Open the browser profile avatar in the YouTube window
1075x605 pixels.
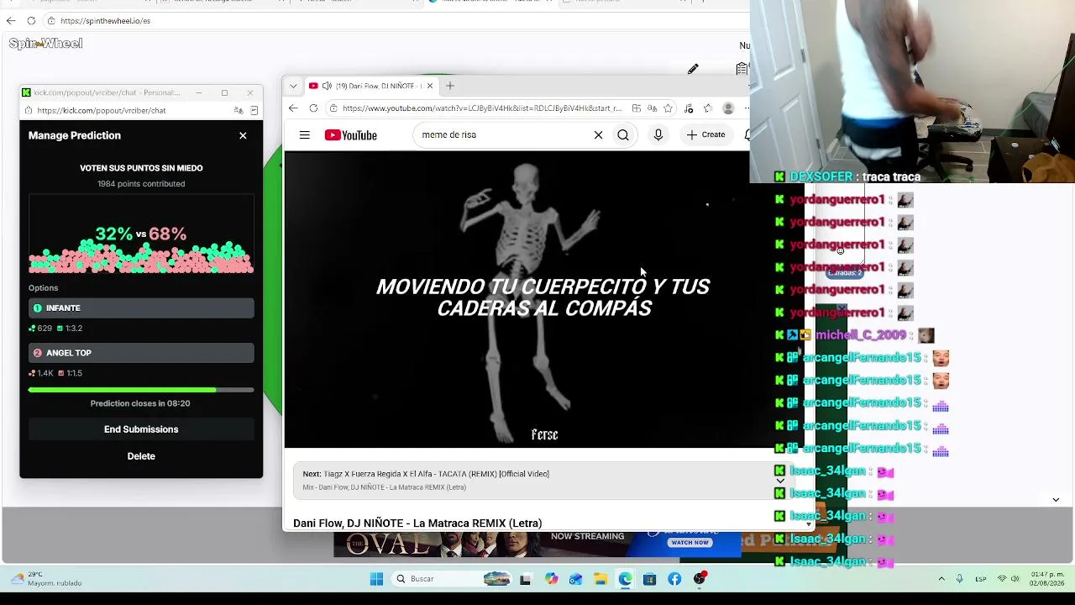[728, 108]
